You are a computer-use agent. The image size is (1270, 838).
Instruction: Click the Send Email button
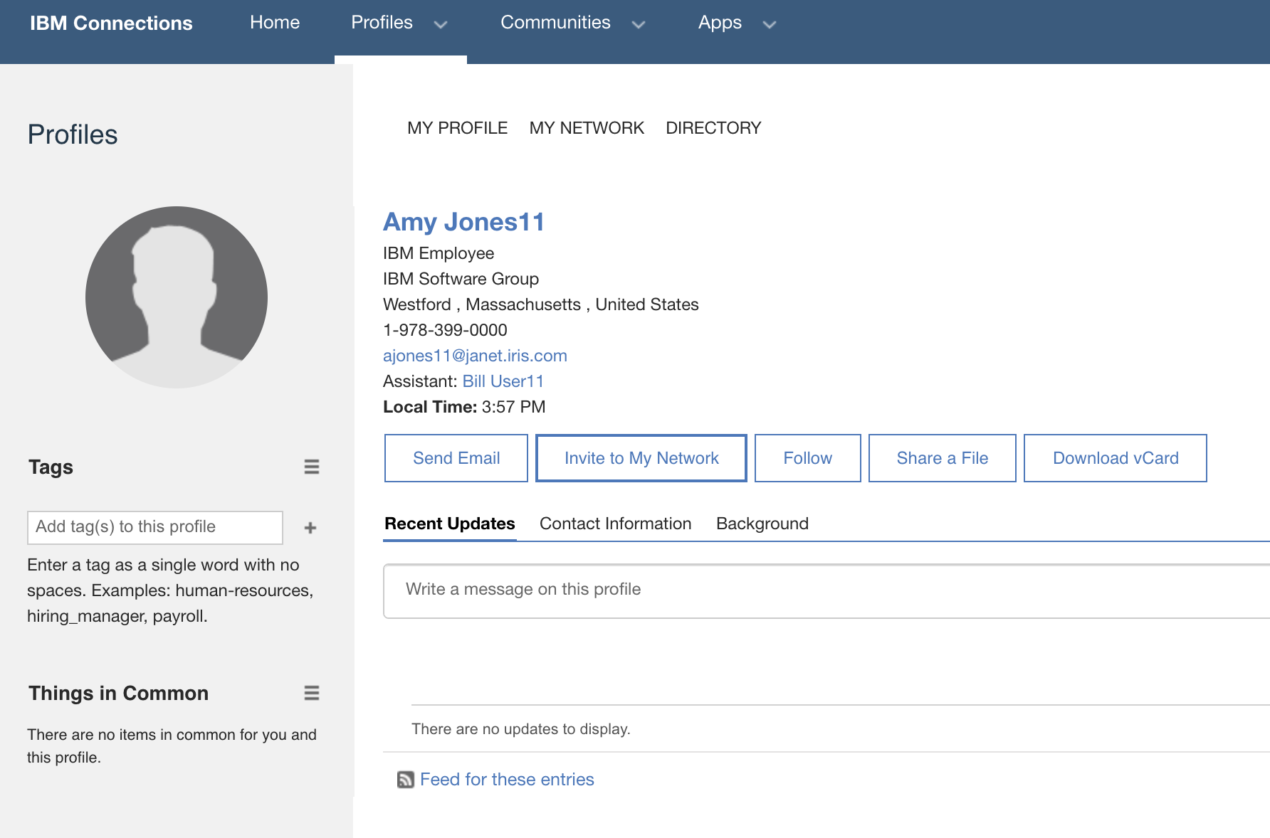pos(456,458)
